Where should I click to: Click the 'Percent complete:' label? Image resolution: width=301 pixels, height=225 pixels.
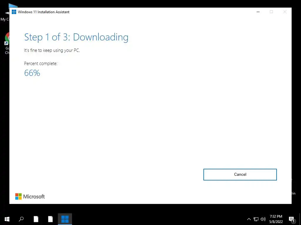pos(41,64)
